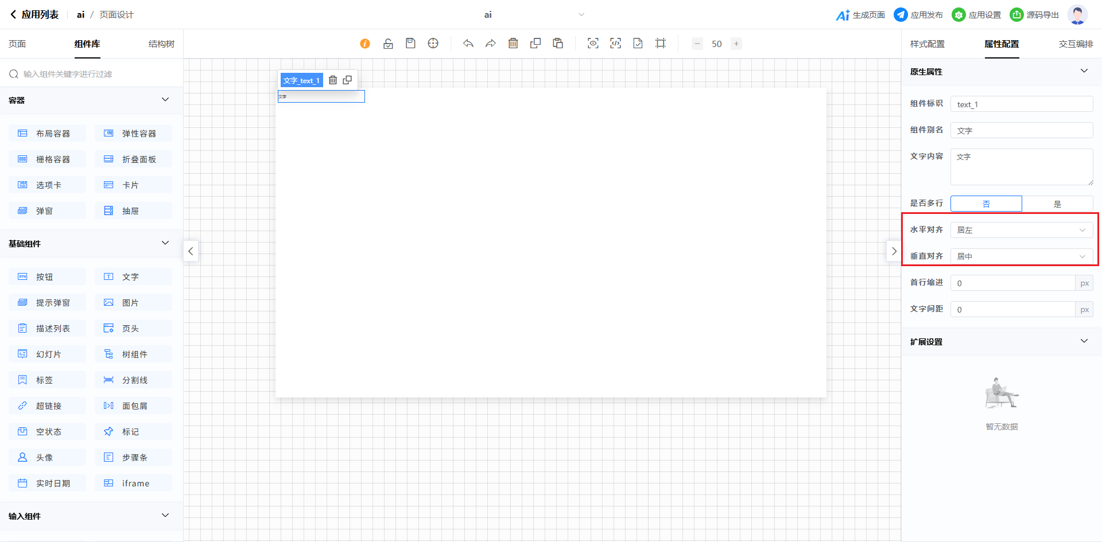Open the source code view icon
The height and width of the screenshot is (542, 1102).
pos(615,44)
